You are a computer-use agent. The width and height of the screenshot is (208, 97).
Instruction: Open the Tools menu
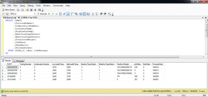[38, 5]
